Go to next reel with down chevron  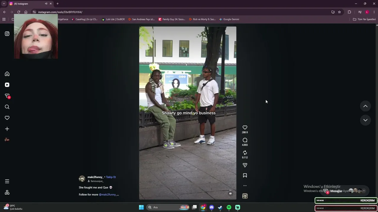365,120
